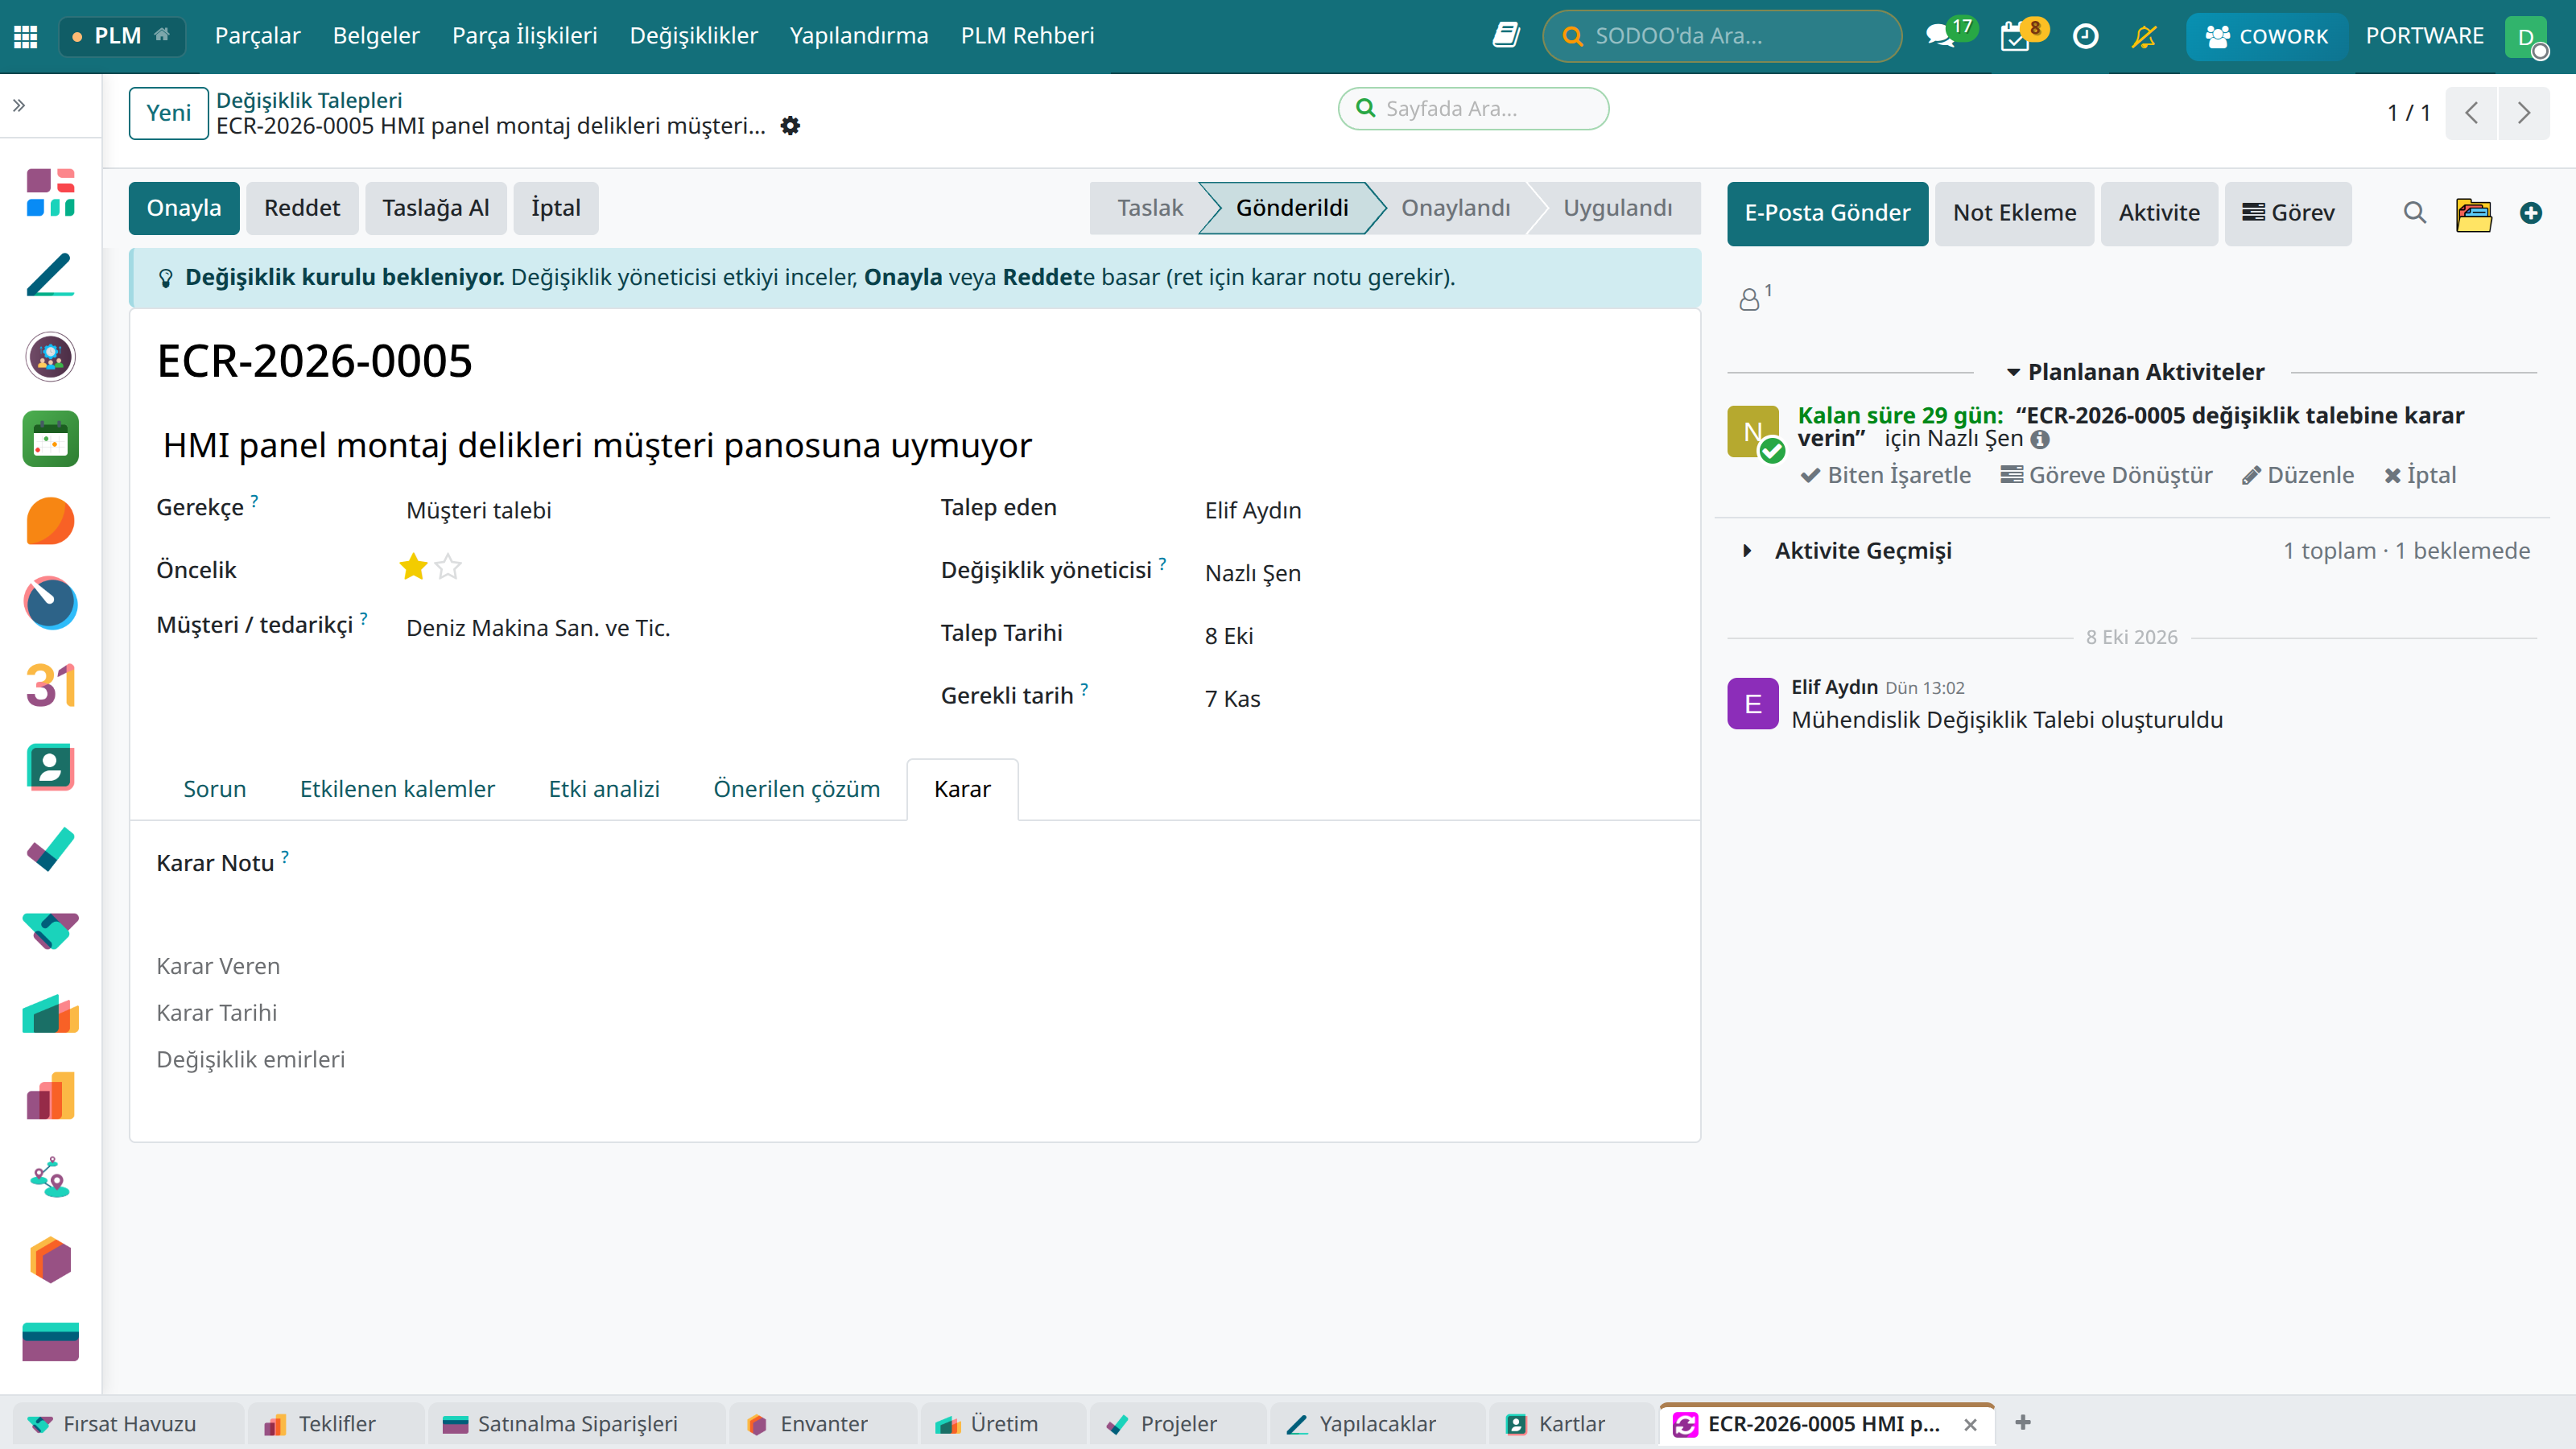Go to the previous record arrow
The height and width of the screenshot is (1449, 2576).
(2472, 112)
